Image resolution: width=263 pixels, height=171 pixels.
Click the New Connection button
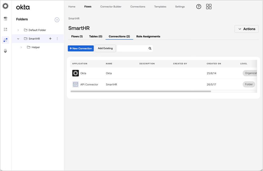(81, 48)
